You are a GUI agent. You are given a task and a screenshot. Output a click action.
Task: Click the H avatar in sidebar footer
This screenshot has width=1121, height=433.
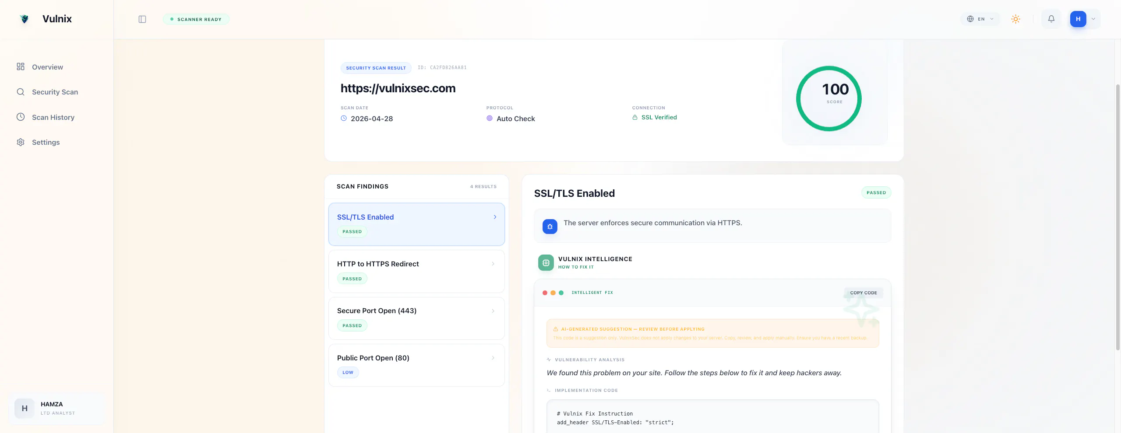25,409
